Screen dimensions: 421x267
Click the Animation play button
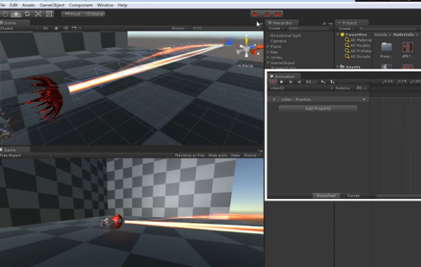[282, 82]
